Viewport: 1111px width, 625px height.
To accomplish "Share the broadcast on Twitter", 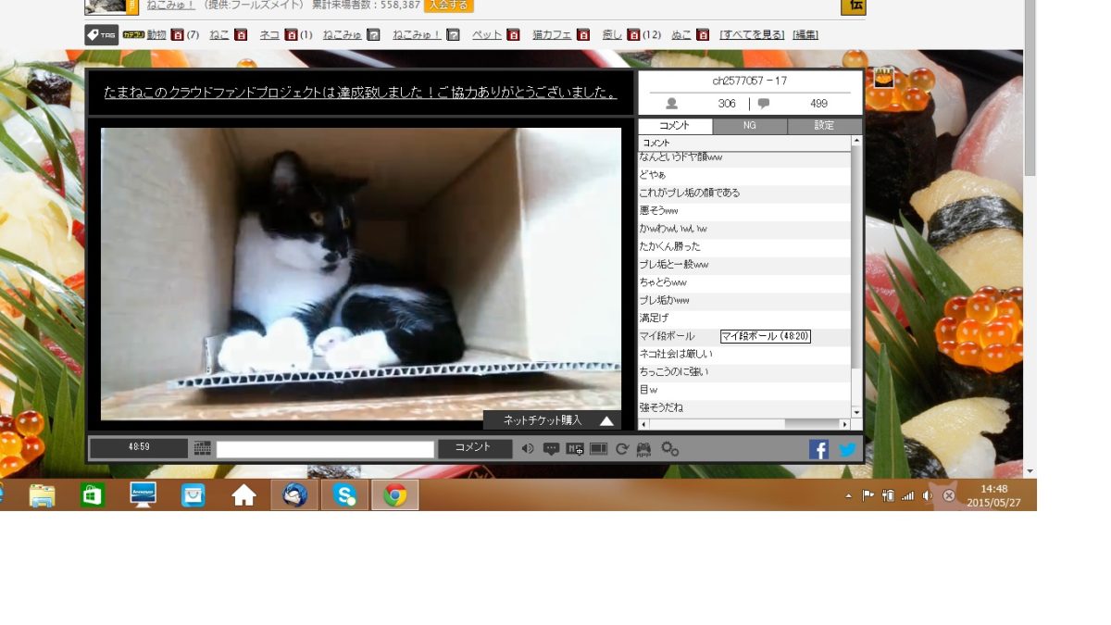I will 847,449.
